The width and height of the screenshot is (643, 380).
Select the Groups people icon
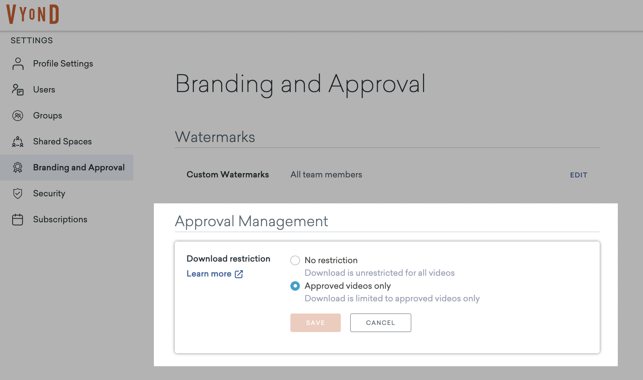[x=17, y=115]
